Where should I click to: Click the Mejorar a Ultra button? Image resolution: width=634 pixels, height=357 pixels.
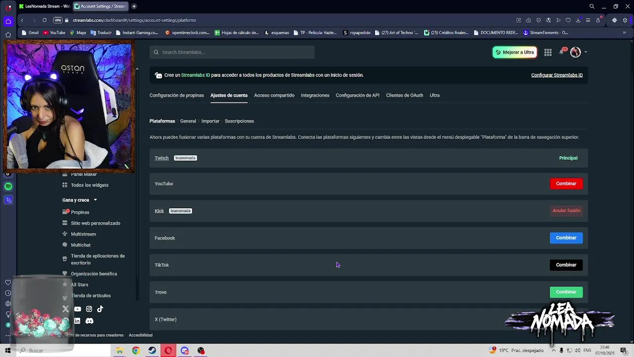(x=515, y=52)
